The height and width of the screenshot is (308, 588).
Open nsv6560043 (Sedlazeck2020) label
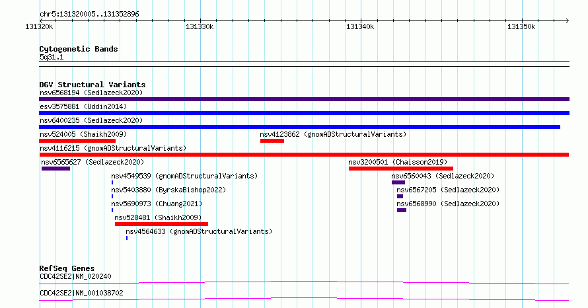[x=443, y=176]
